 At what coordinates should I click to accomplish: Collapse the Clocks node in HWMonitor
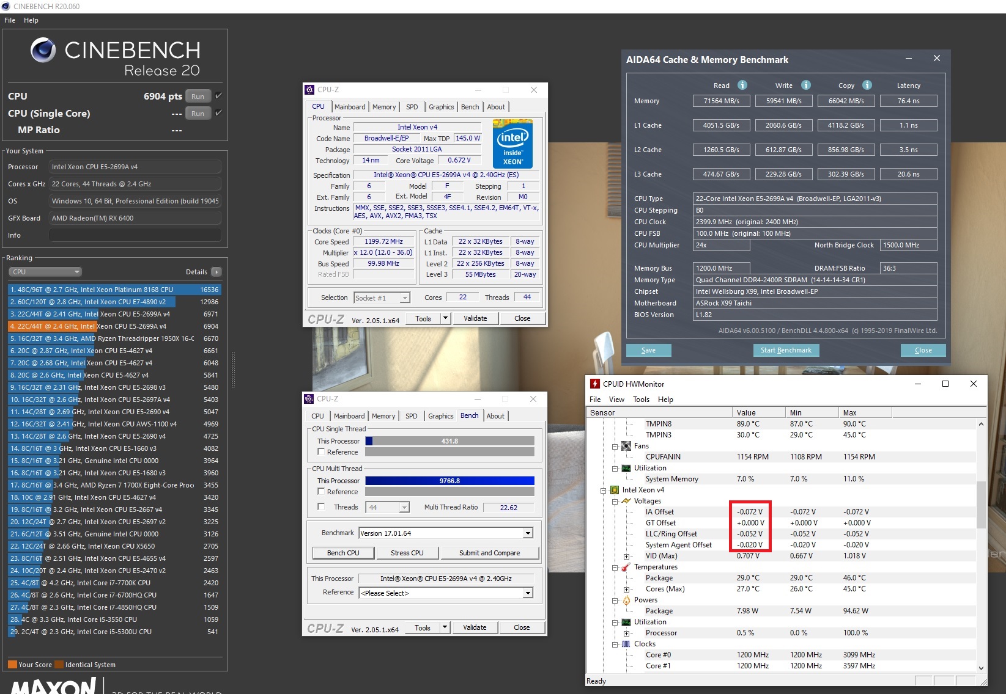click(615, 644)
